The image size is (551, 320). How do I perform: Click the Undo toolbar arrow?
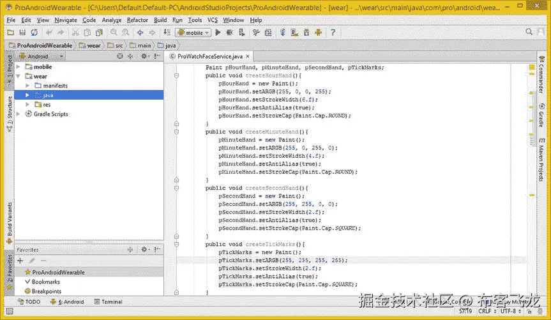tap(49, 33)
